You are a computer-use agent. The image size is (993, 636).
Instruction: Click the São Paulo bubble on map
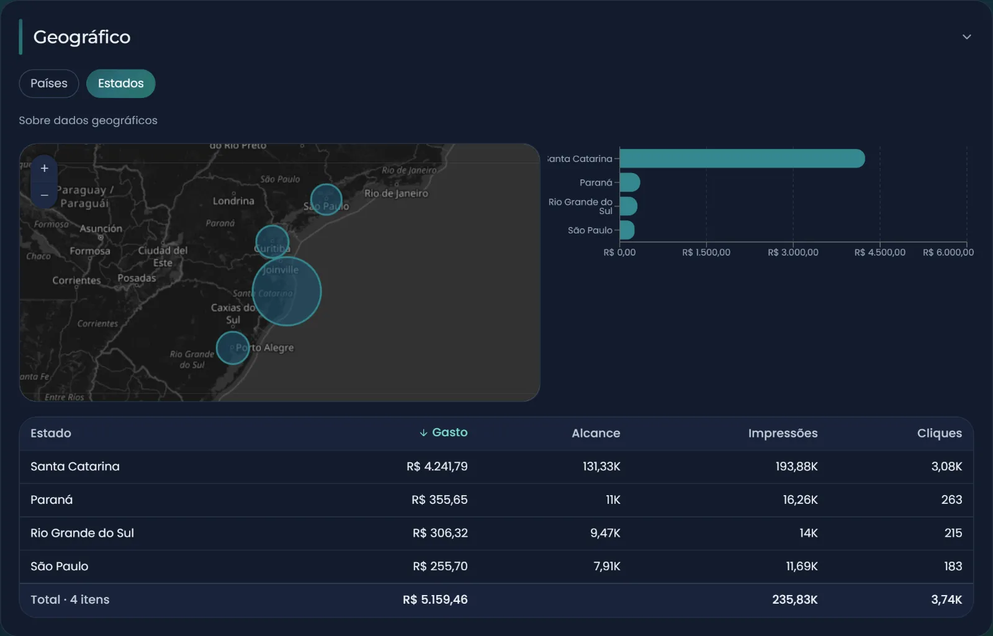coord(326,199)
